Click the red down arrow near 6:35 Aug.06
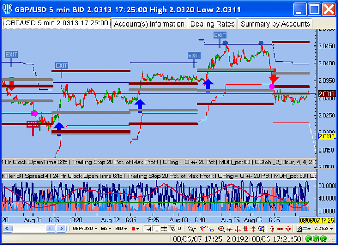Screen dimensions: 338x245 point(274,75)
